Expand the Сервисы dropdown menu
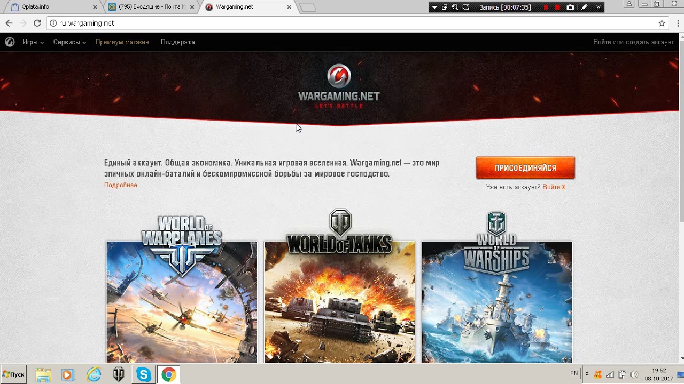684x384 pixels. click(x=69, y=42)
